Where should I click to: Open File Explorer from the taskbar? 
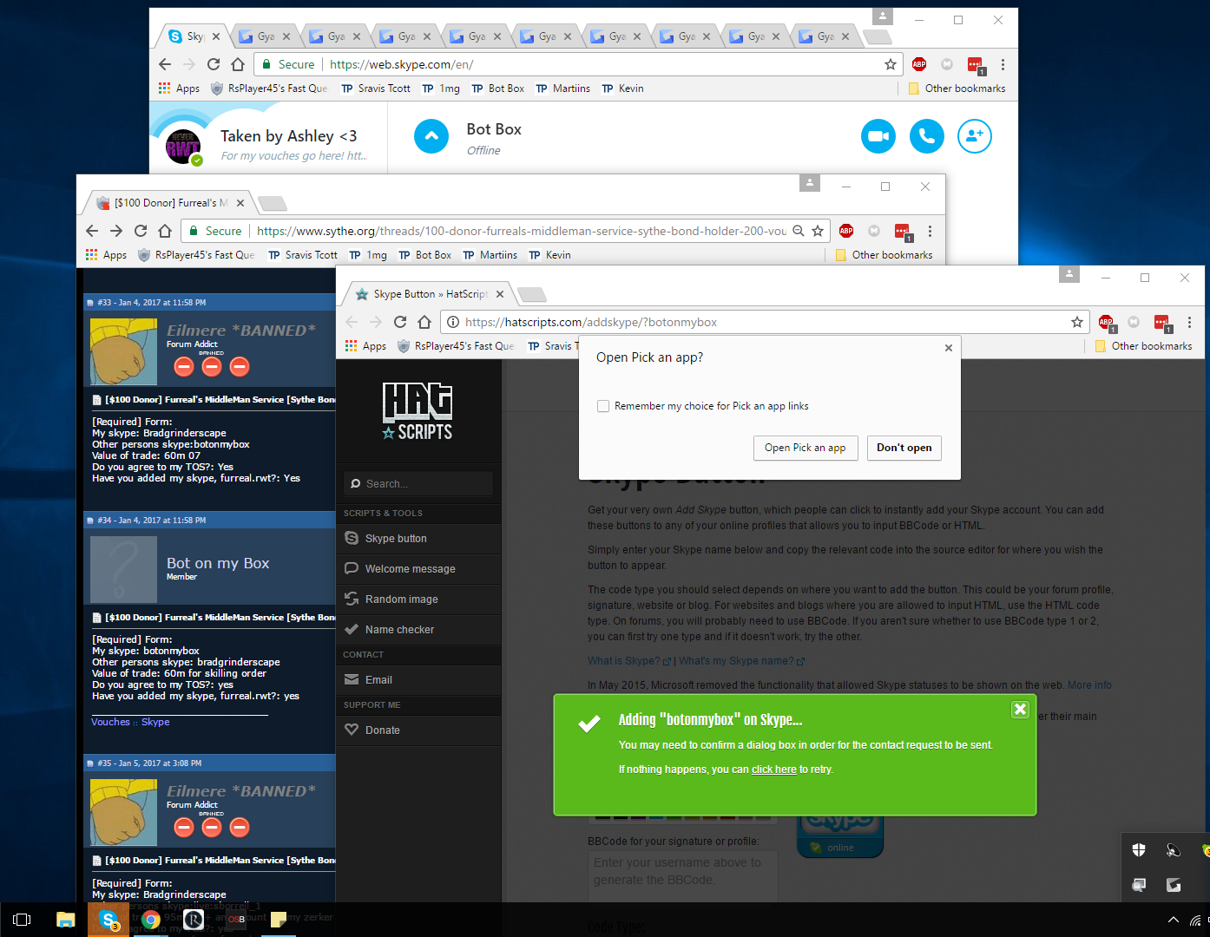tap(66, 920)
